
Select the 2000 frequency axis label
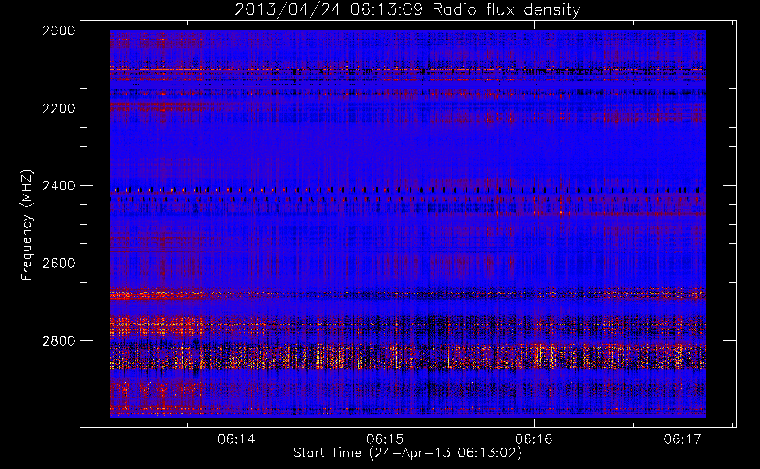59,30
